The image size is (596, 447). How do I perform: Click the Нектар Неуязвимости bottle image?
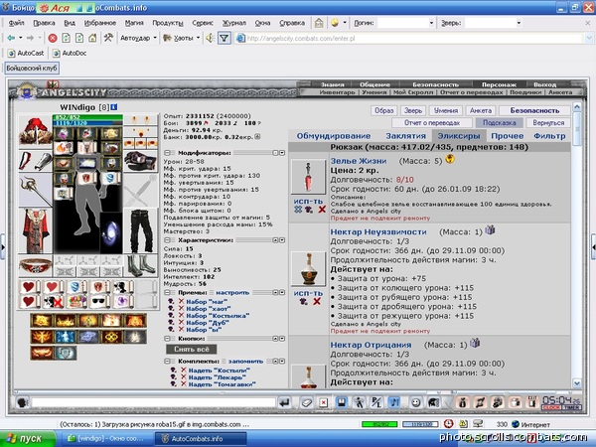[x=308, y=269]
